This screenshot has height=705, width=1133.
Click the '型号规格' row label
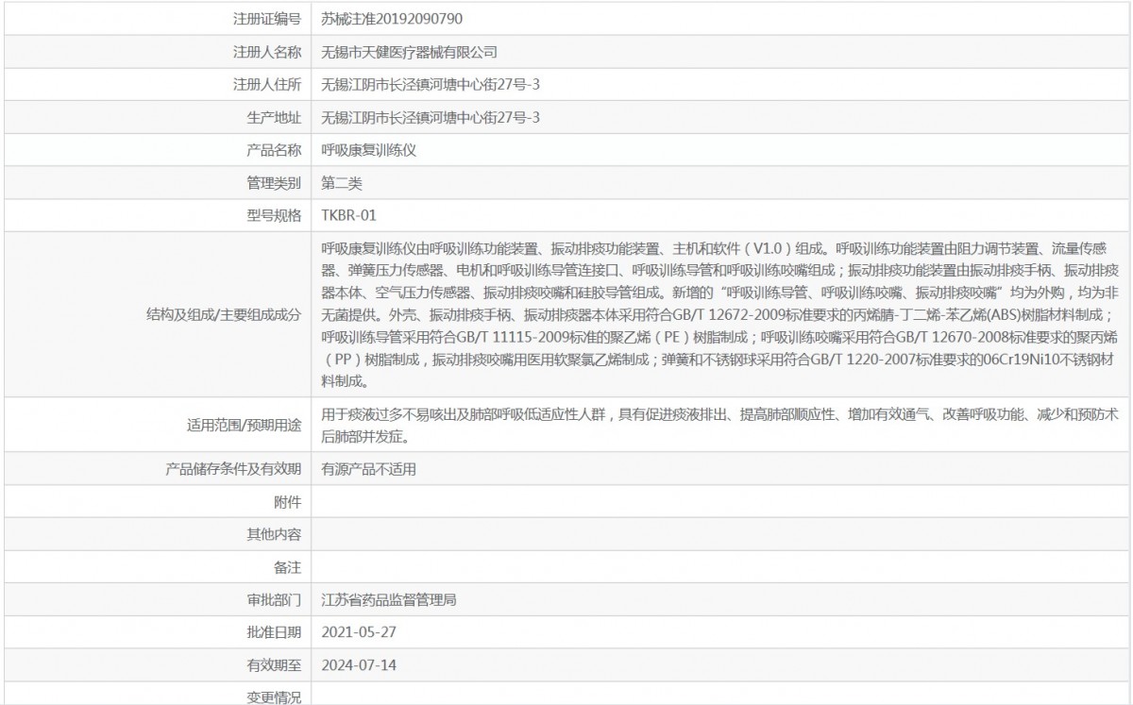tap(274, 216)
